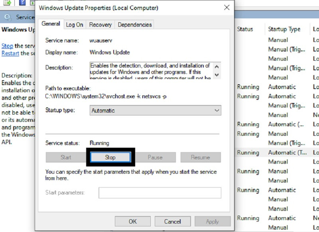Switch to the Log On tab

click(x=75, y=25)
